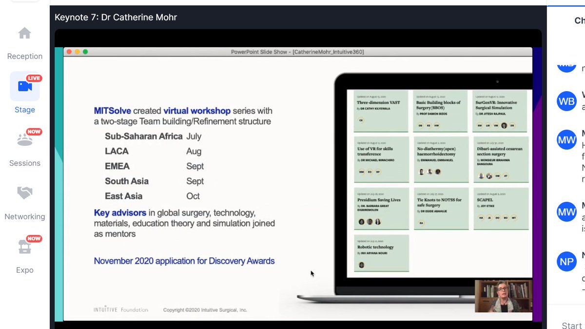The height and width of the screenshot is (329, 585).
Task: Click the Oct month for East Asia
Action: point(193,196)
